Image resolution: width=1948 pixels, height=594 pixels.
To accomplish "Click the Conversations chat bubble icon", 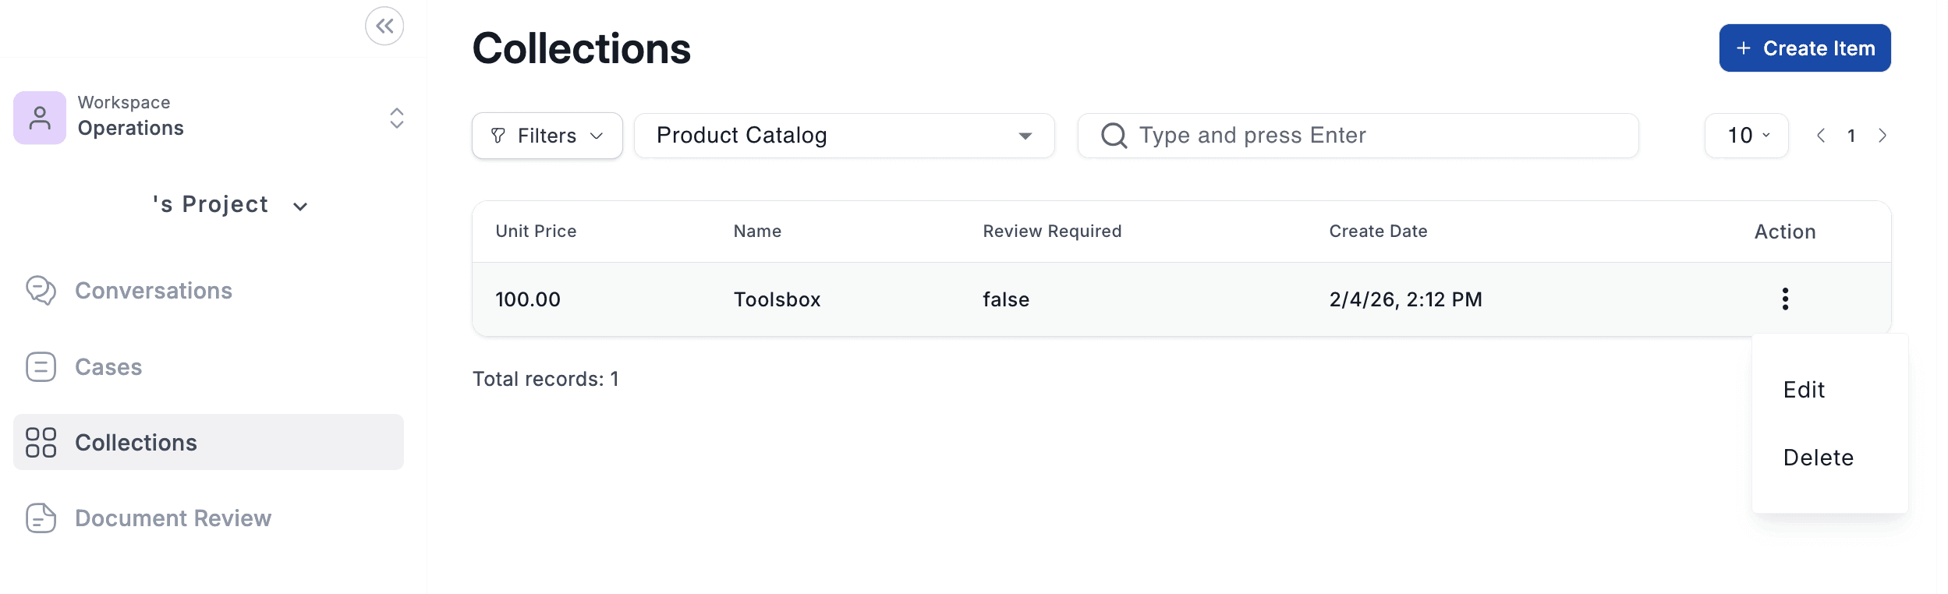I will [41, 291].
